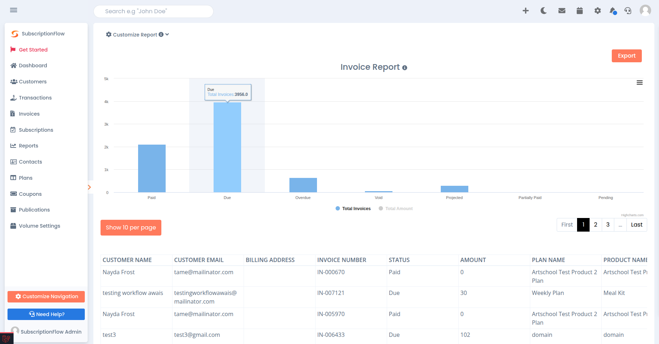
Task: Navigate to Reports in the sidebar
Action: tap(28, 146)
